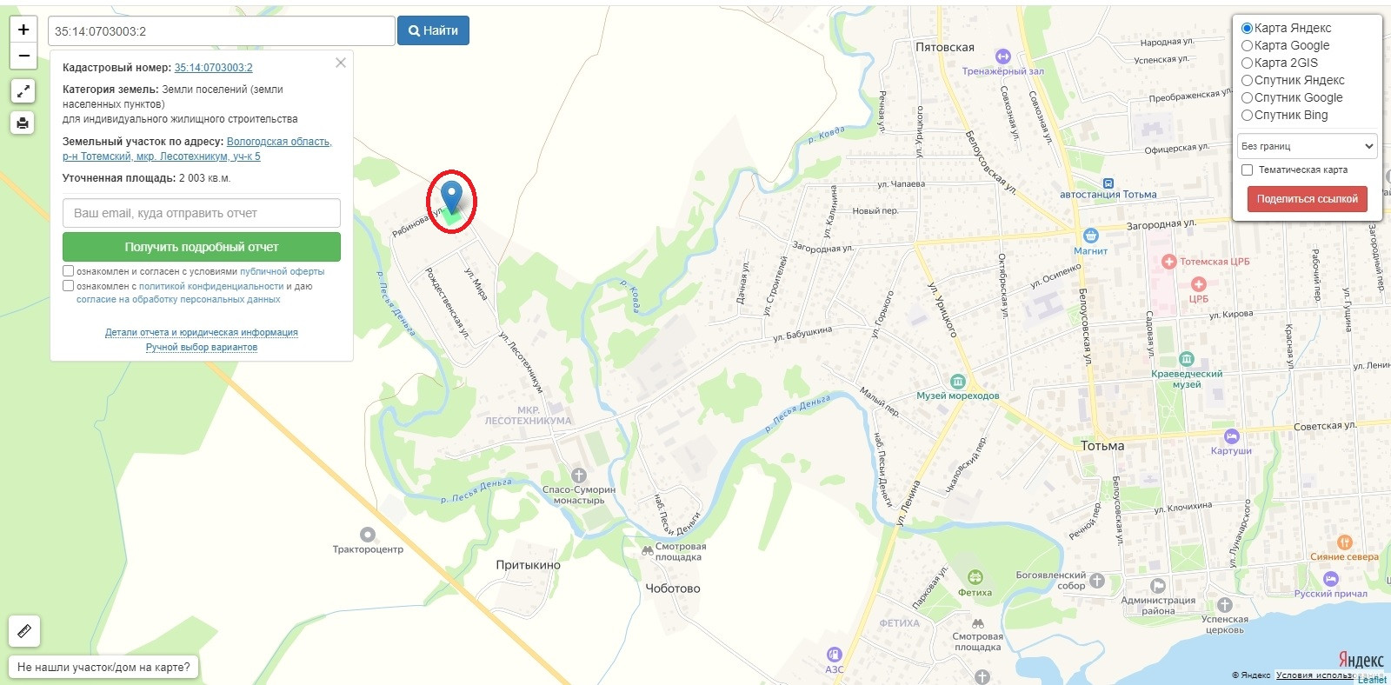Zoom out with the minus button
Viewport: 1391px width, 685px height.
[23, 56]
